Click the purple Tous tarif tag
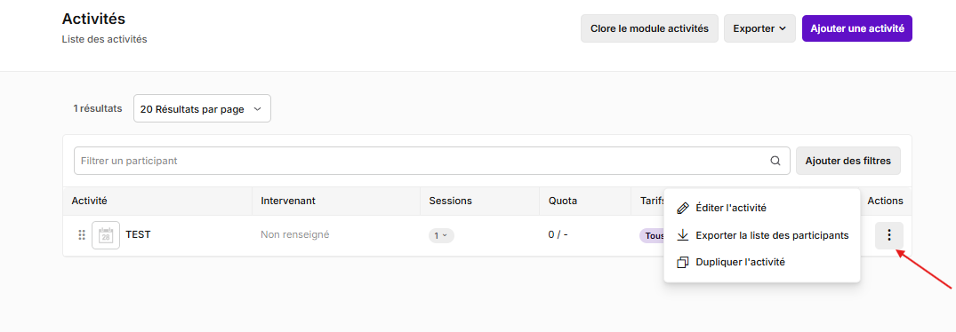The height and width of the screenshot is (332, 956). pyautogui.click(x=652, y=236)
